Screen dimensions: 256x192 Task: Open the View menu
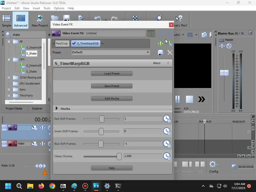click(x=26, y=8)
